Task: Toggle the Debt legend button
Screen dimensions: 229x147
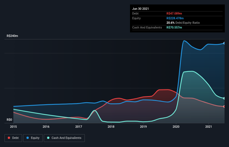Action: [x=13, y=138]
